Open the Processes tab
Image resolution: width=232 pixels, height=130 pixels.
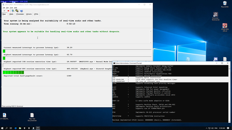coord(20,14)
